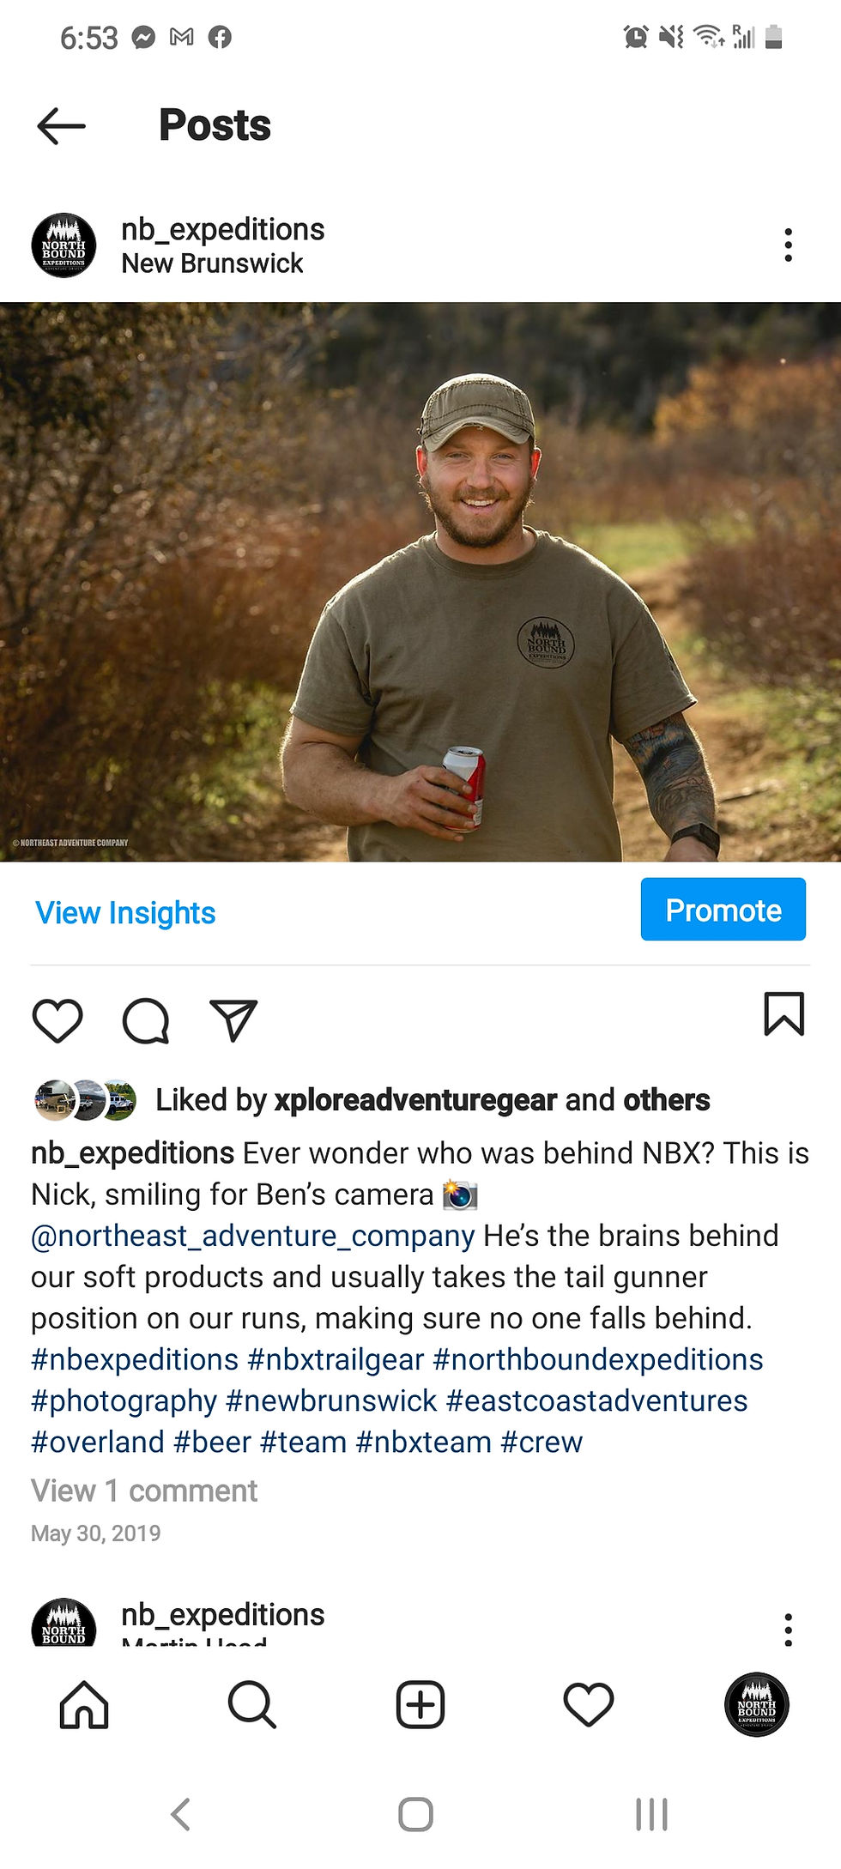The height and width of the screenshot is (1869, 841).
Task: Open the three-dot menu for second post
Action: point(788,1629)
